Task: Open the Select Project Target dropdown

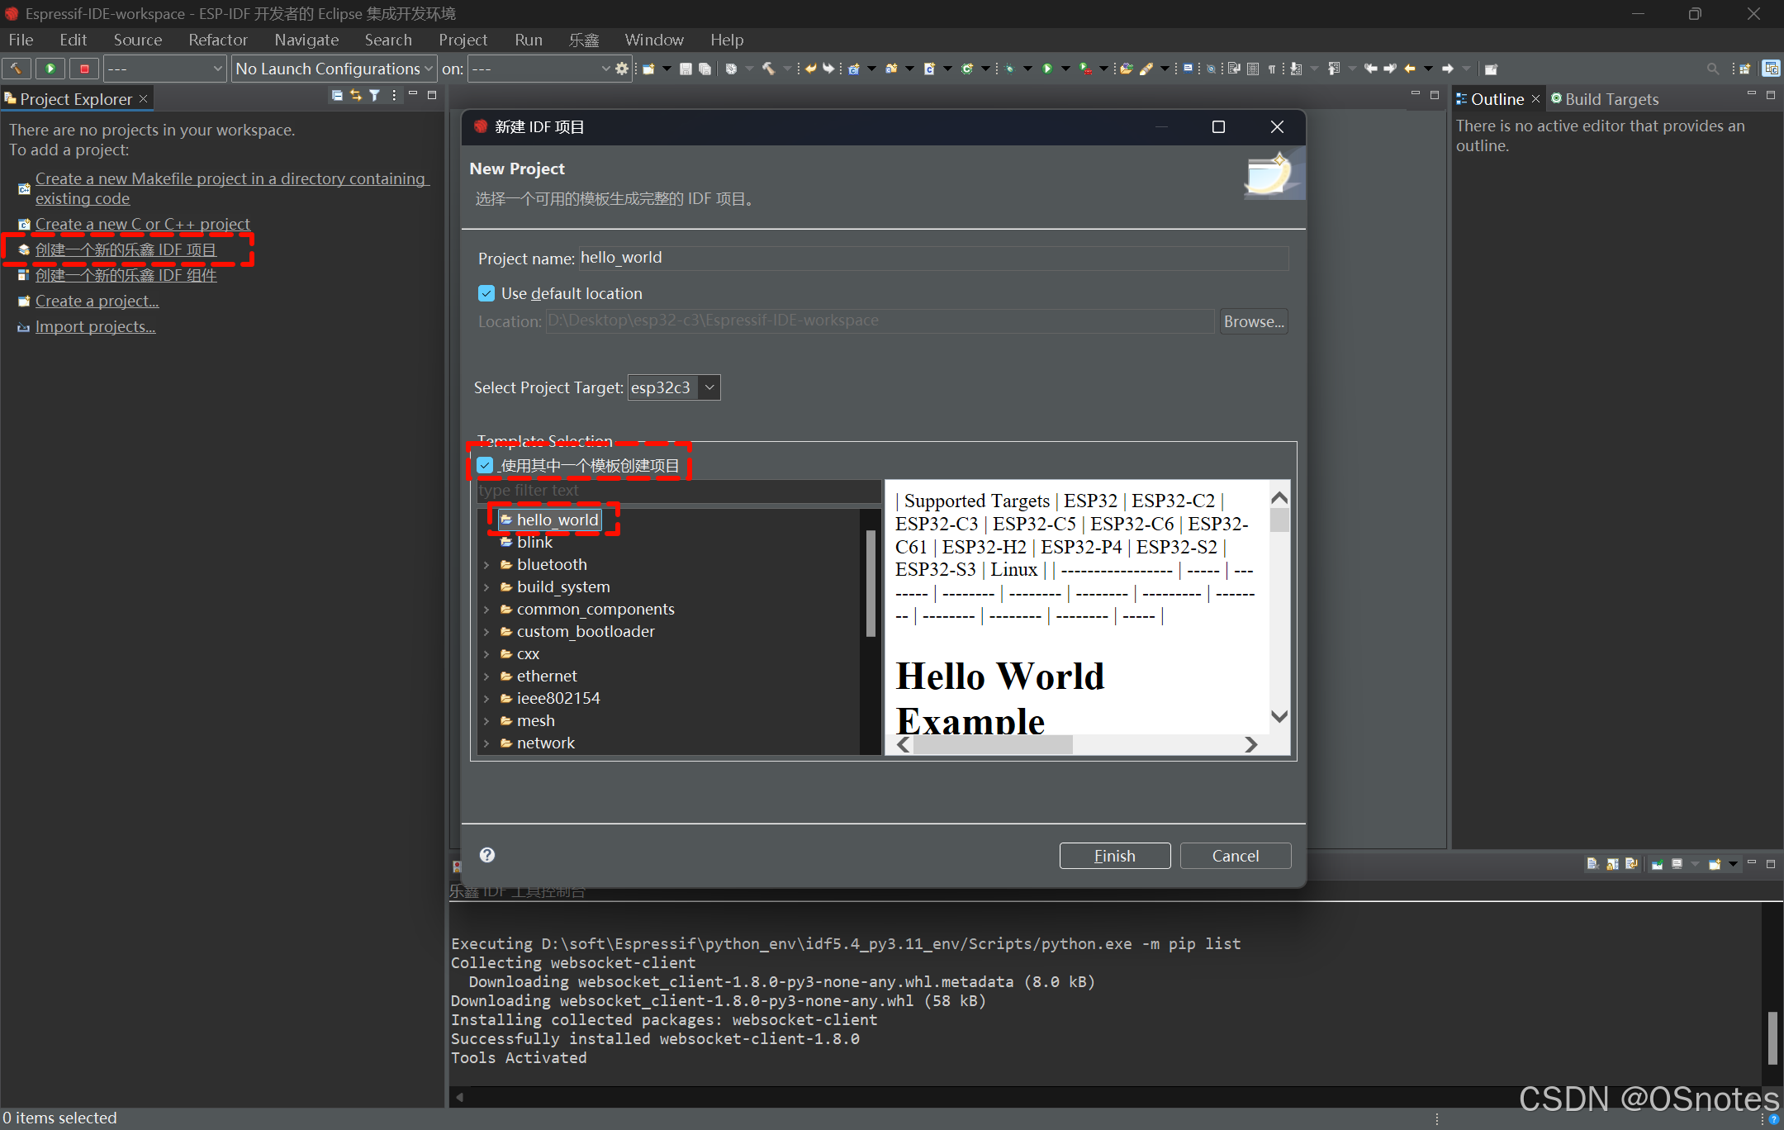Action: [709, 387]
